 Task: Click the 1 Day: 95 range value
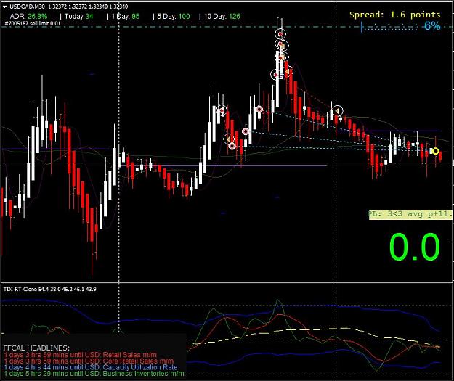click(125, 16)
